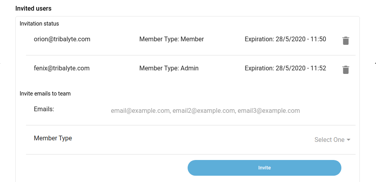376x182 pixels.
Task: Select the orion@tribalyte.com email text
Action: [62, 39]
